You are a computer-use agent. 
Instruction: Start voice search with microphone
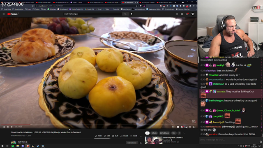coord(131,14)
